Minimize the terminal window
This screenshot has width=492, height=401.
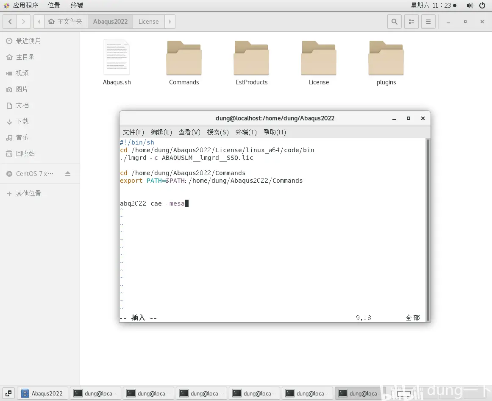[394, 118]
